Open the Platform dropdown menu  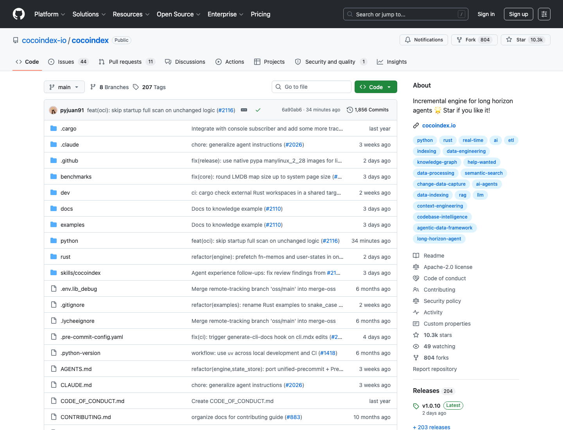50,14
